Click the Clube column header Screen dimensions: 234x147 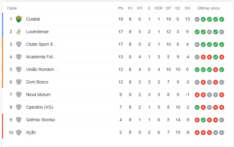tap(12, 8)
